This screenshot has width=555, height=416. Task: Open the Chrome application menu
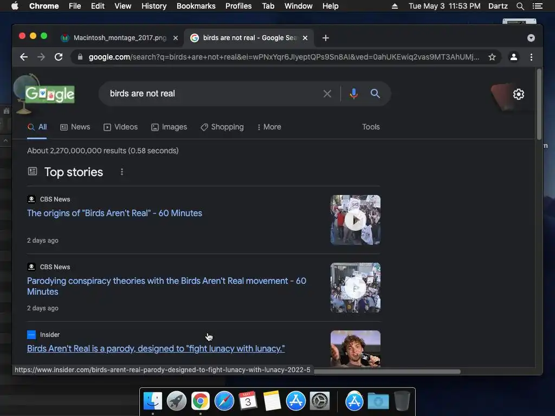[44, 6]
